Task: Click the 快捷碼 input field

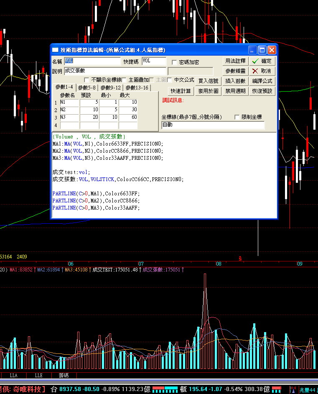Action: (x=154, y=61)
